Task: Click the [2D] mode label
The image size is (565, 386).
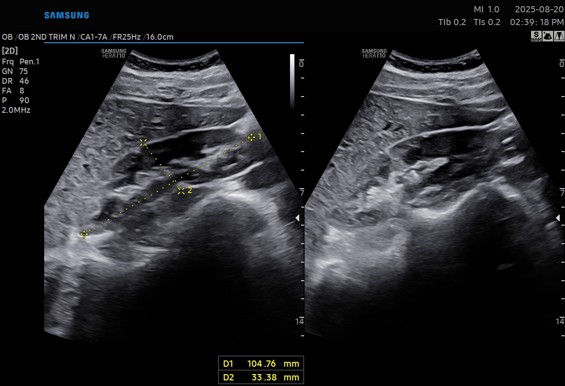Action: coord(10,51)
